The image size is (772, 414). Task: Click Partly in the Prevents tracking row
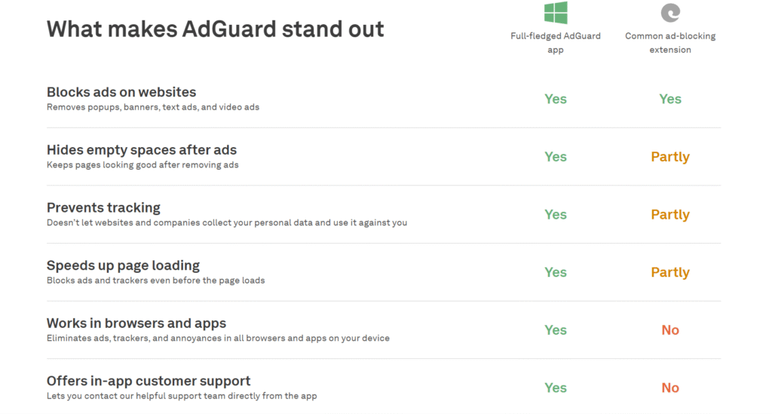point(670,215)
